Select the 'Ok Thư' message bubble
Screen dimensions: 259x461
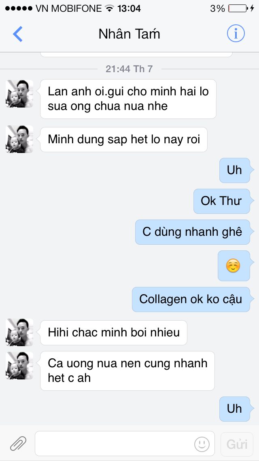point(221,201)
